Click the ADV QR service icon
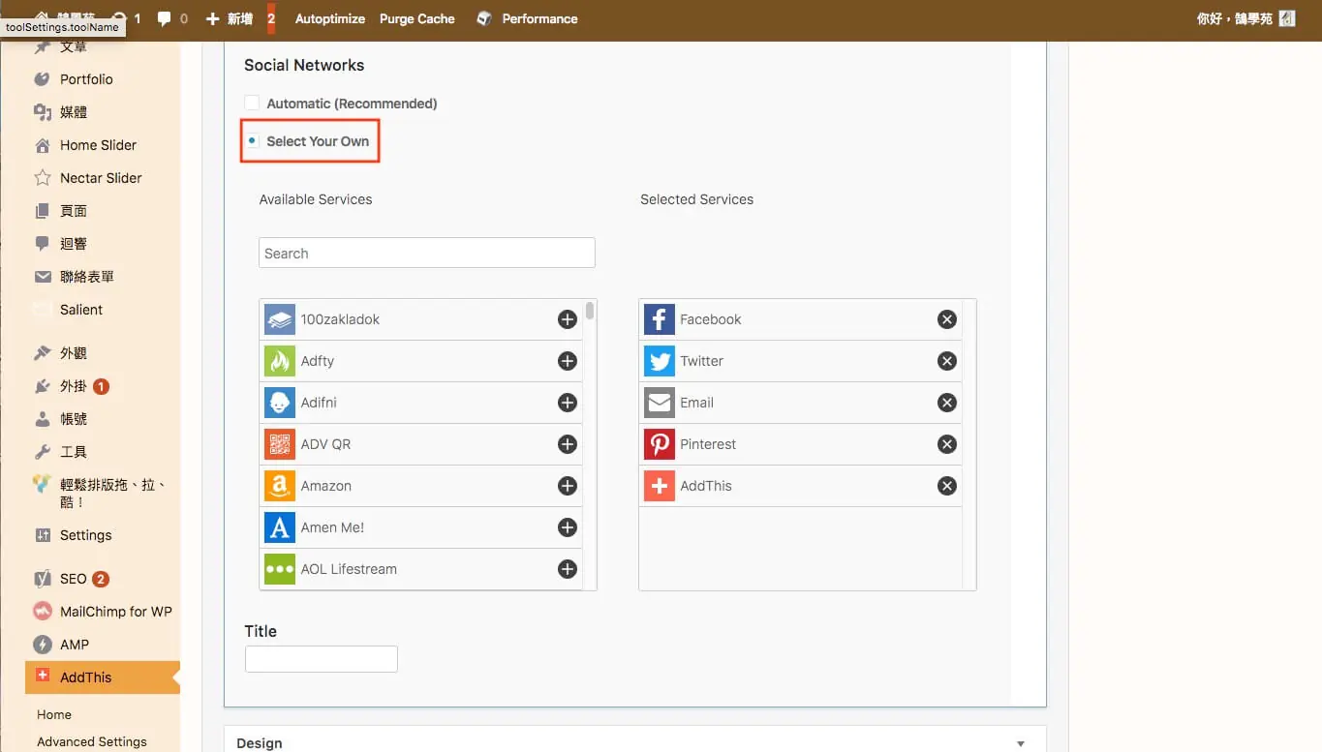The height and width of the screenshot is (752, 1322). click(280, 444)
